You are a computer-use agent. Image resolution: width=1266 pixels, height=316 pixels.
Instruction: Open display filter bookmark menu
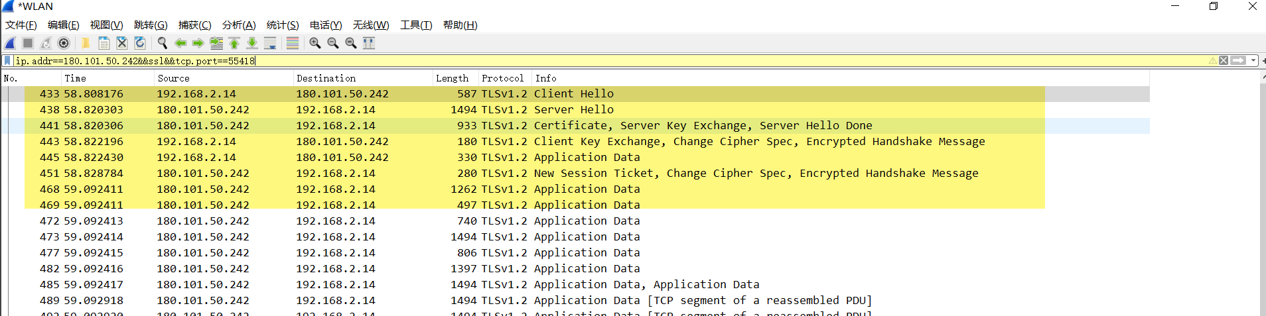7,61
